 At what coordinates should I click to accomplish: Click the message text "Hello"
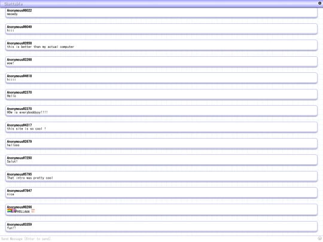point(11,96)
